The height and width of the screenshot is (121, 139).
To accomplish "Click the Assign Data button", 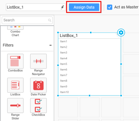I will coord(84,7).
